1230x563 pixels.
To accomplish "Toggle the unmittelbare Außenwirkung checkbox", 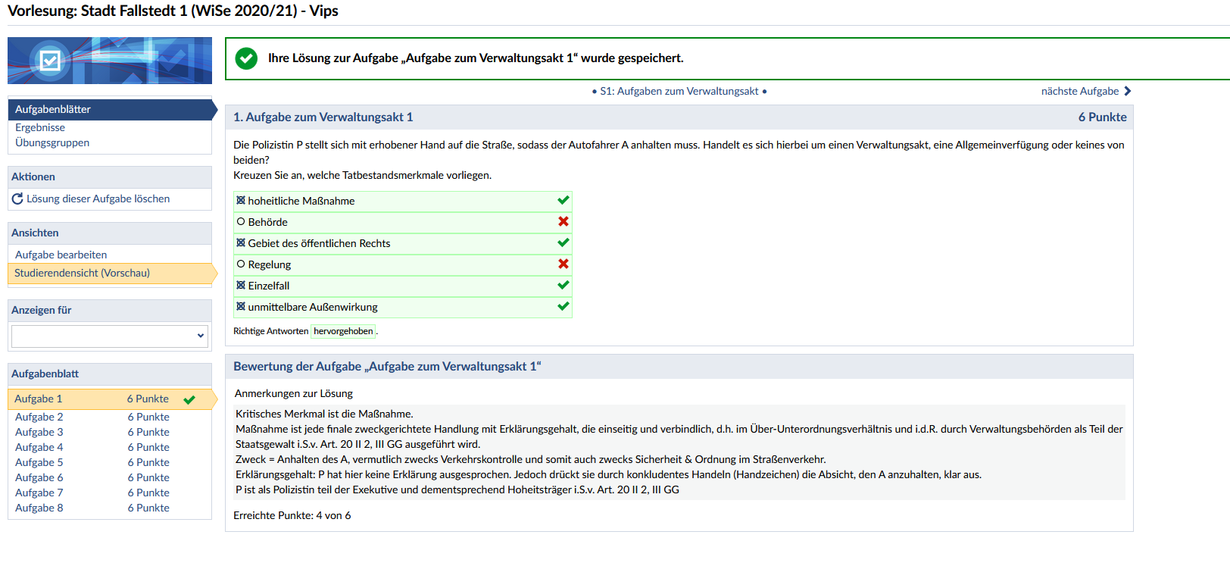I will click(x=241, y=307).
